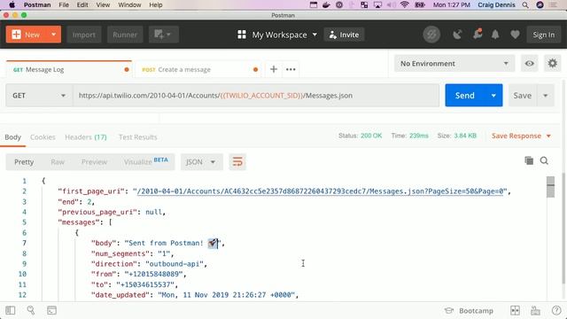Open the Headers (17) tab

pos(86,137)
